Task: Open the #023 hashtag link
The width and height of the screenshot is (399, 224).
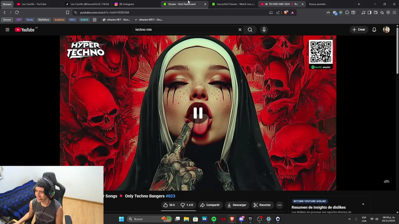Action: point(171,196)
